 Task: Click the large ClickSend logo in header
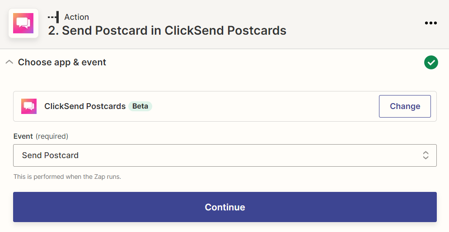(23, 23)
